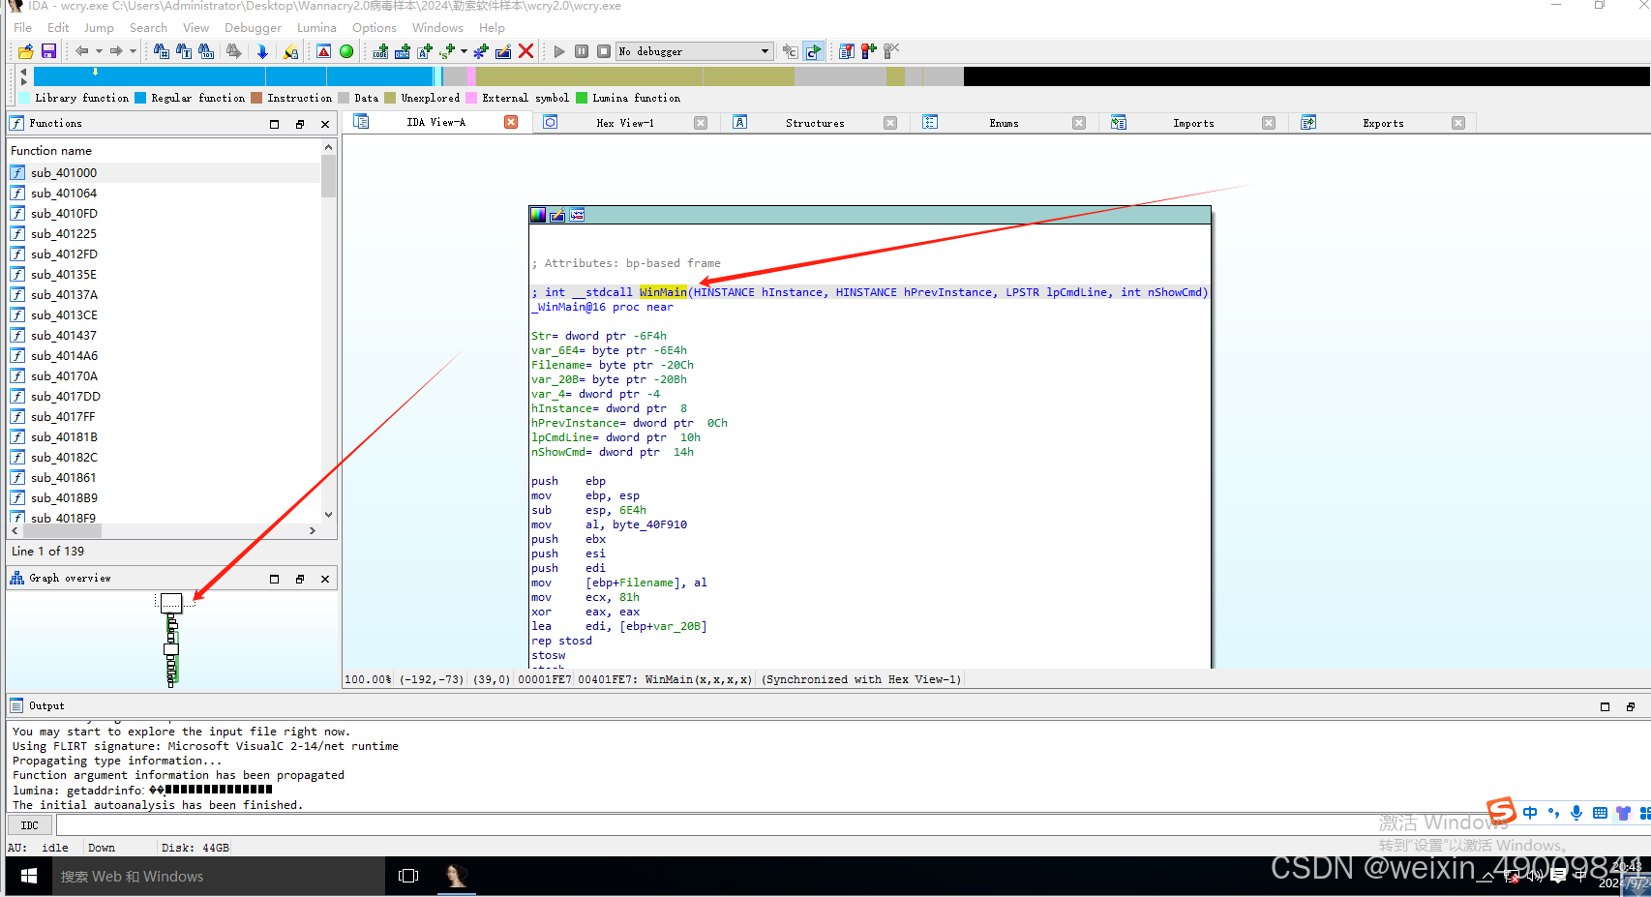Open the Debugger menu
The height and width of the screenshot is (897, 1651).
(253, 28)
